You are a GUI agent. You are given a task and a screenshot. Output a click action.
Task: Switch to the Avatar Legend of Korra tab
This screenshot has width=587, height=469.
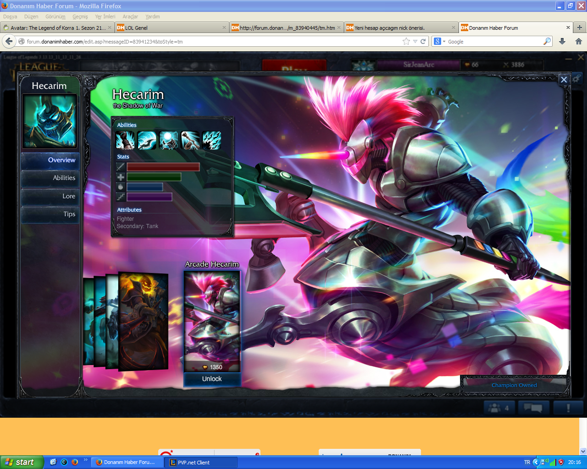(57, 27)
